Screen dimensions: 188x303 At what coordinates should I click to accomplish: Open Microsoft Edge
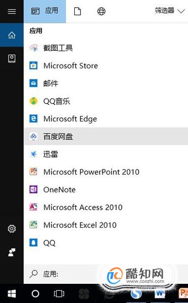pos(106,119)
